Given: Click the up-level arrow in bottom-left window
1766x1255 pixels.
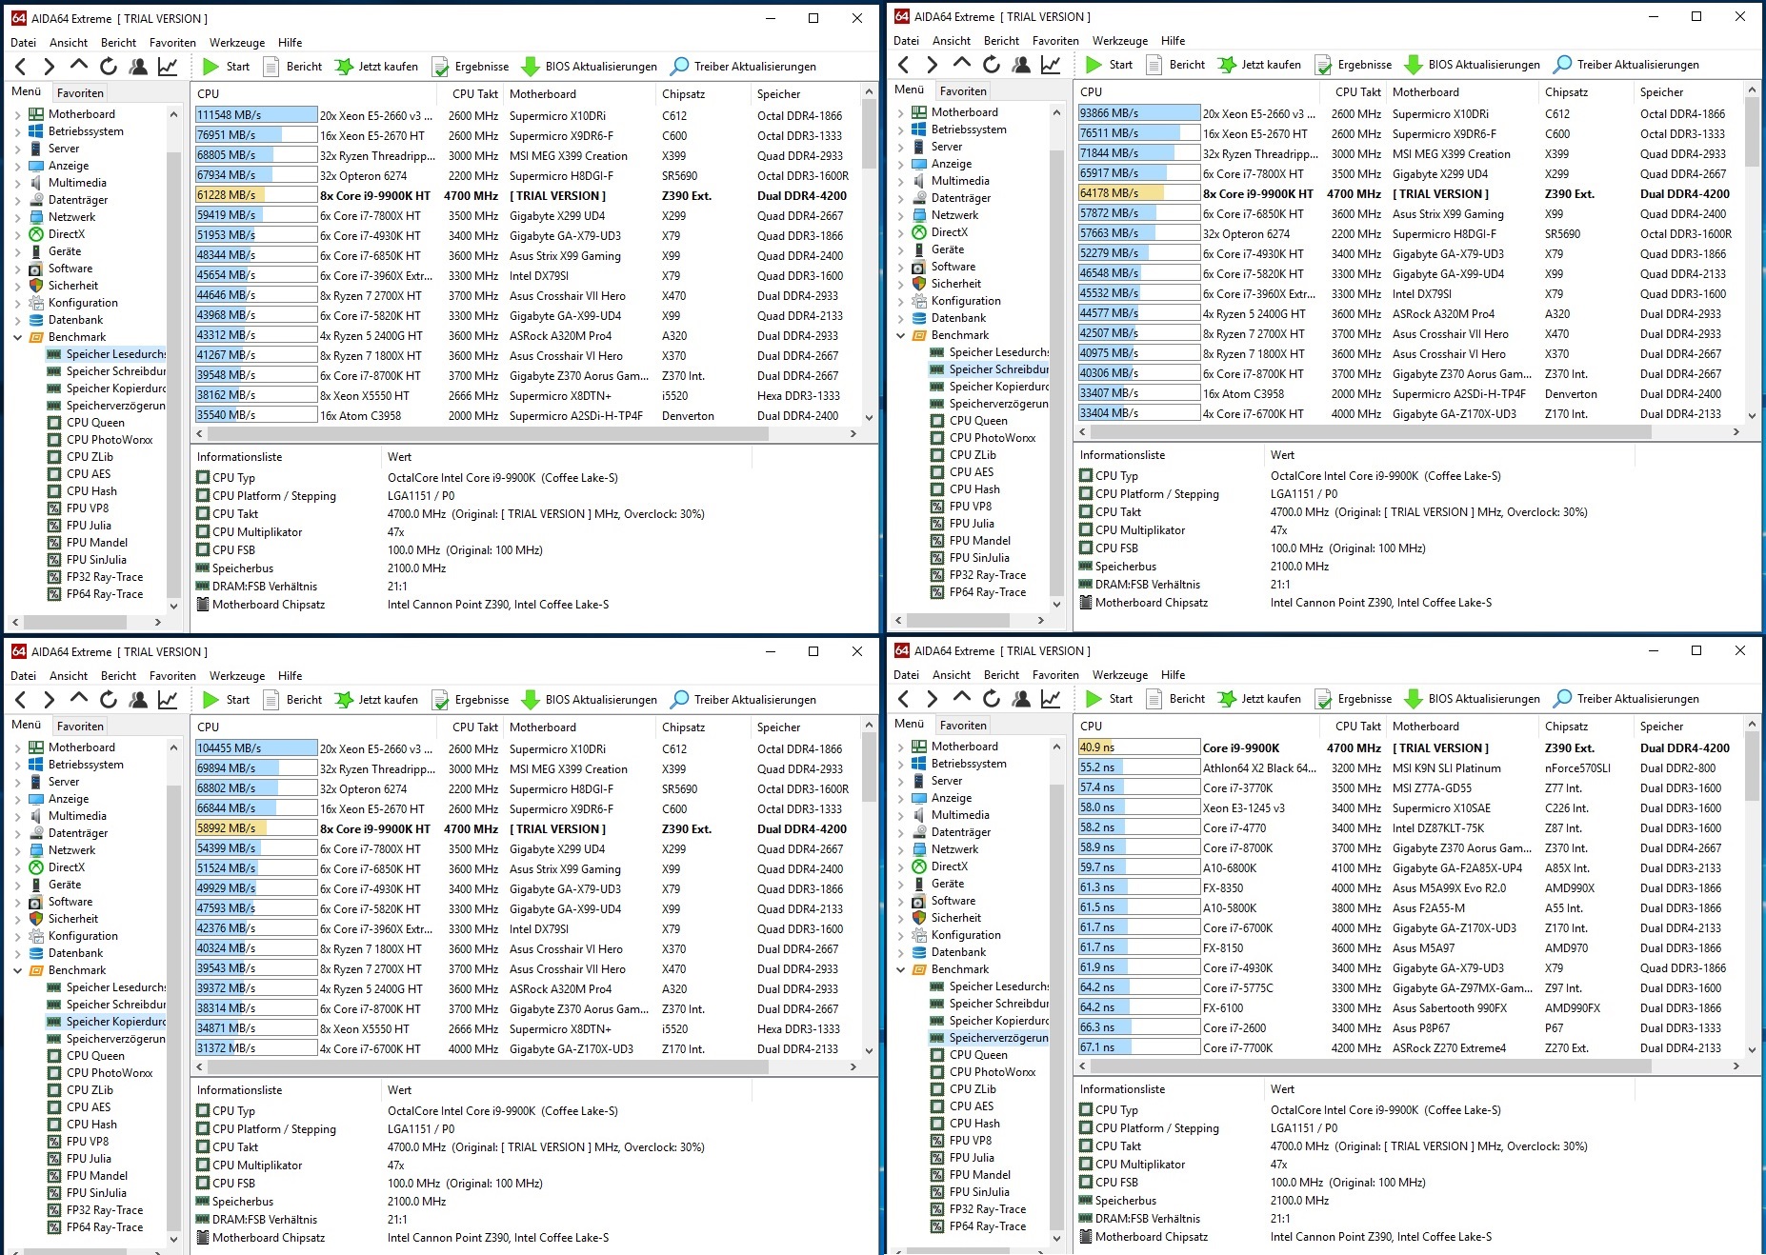Looking at the screenshot, I should click(x=79, y=699).
